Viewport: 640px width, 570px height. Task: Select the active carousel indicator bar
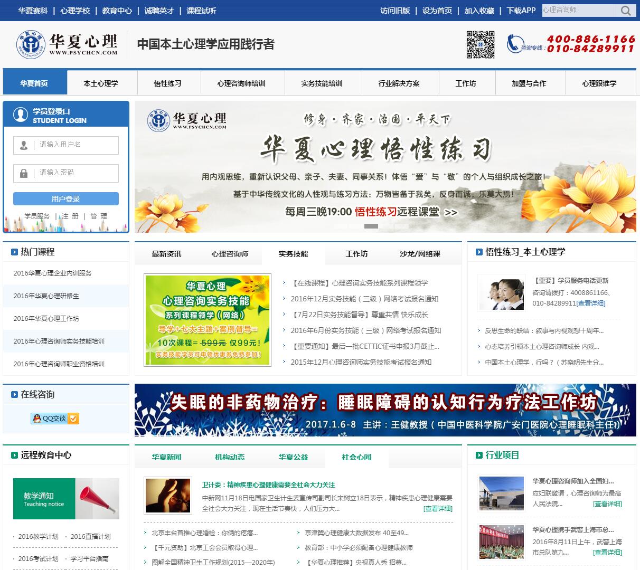coord(371,226)
